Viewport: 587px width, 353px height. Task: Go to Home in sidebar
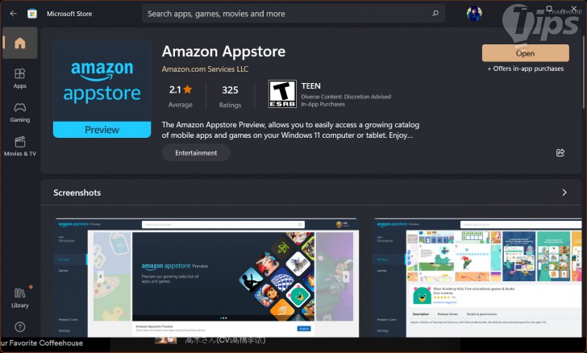(20, 43)
